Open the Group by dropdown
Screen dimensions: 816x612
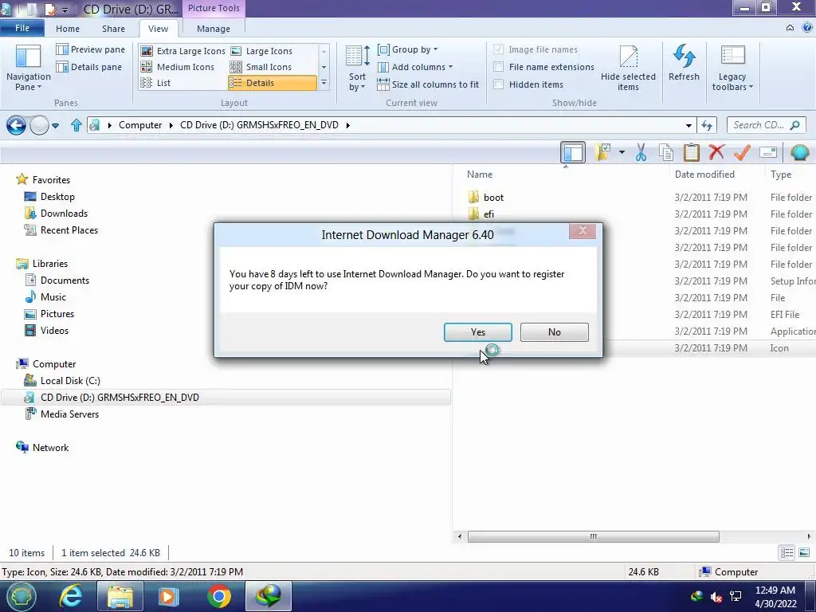coord(407,49)
